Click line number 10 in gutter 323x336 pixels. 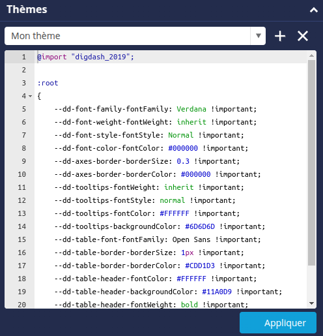[22, 174]
